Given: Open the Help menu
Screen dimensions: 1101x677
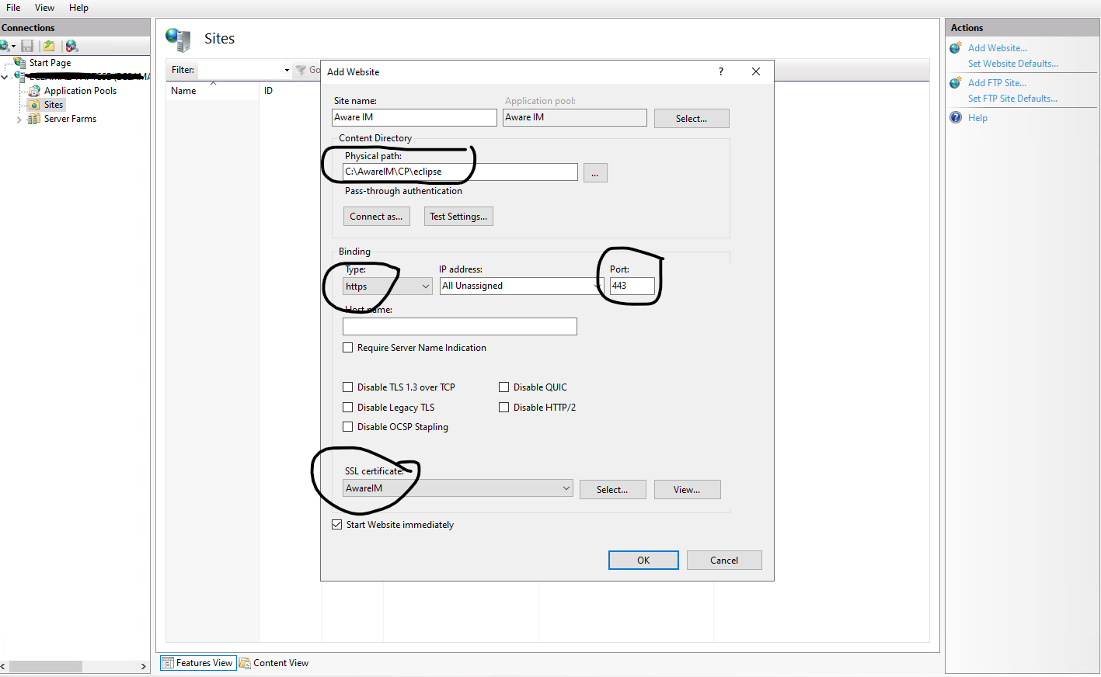Looking at the screenshot, I should pyautogui.click(x=78, y=8).
